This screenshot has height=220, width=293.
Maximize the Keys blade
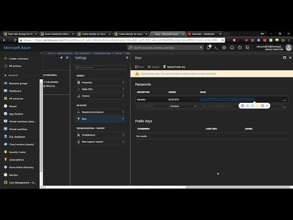[285, 58]
